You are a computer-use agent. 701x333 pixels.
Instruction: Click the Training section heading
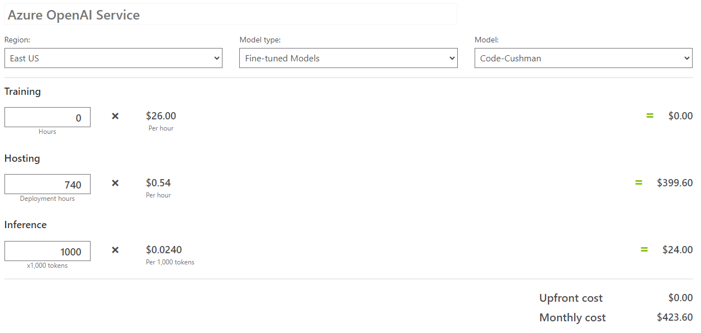22,91
